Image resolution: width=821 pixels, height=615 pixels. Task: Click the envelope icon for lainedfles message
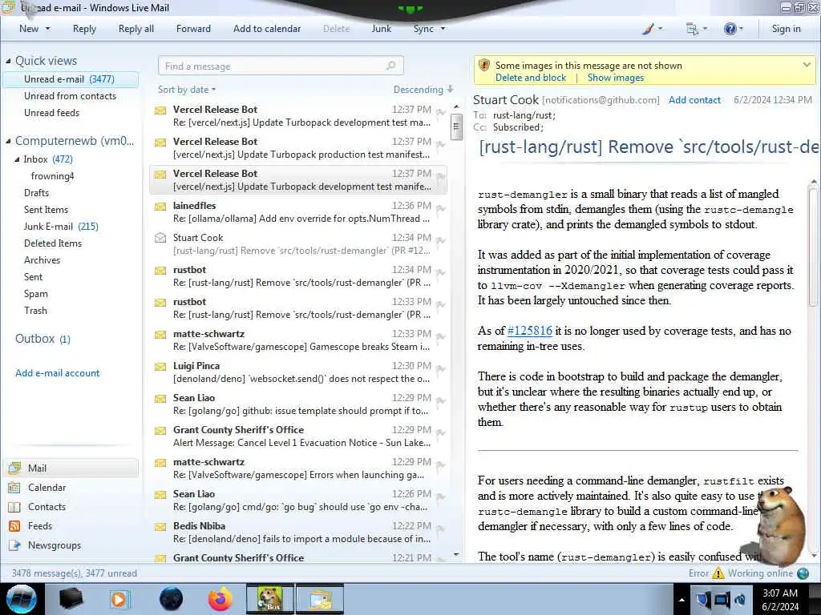click(160, 206)
